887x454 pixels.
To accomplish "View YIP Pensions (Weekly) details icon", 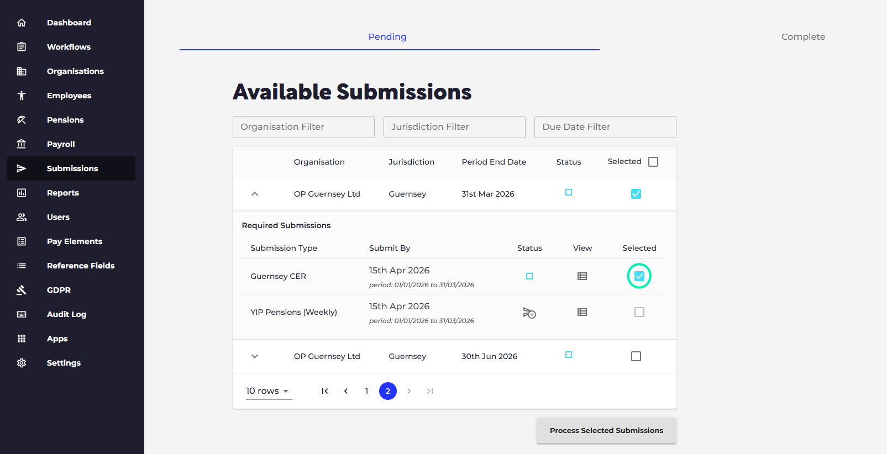I will (x=582, y=312).
